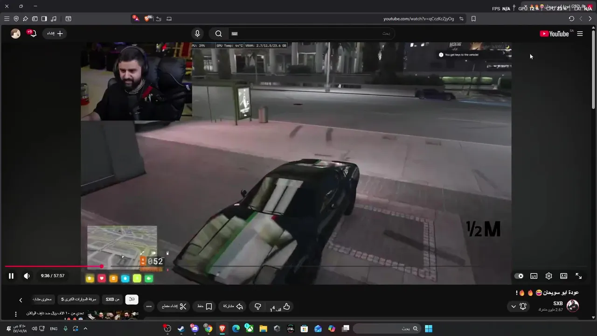Open player settings gear

(x=548, y=276)
